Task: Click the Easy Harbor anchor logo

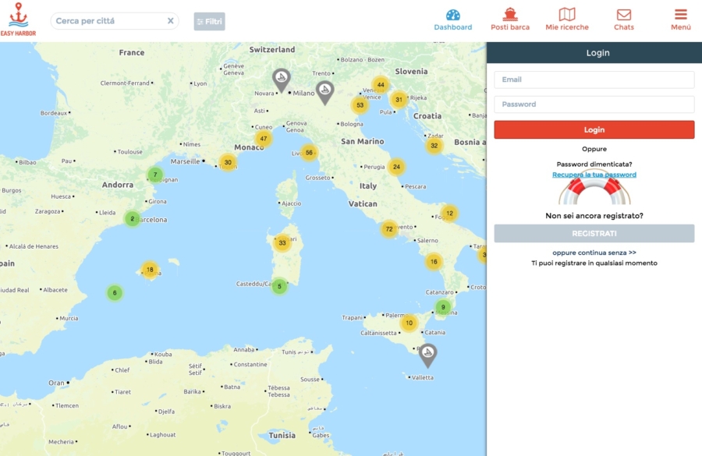Action: [x=19, y=16]
